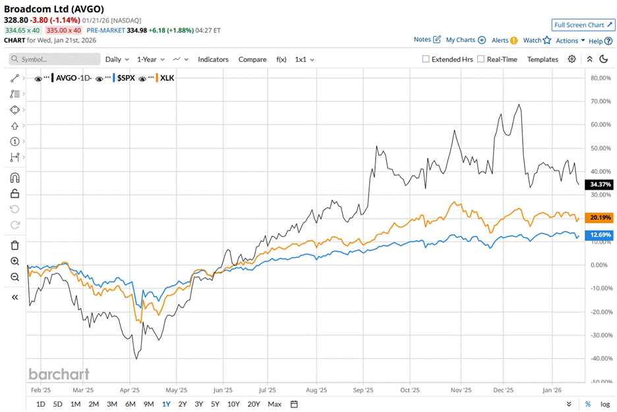The width and height of the screenshot is (617, 412).
Task: Toggle $SPX series visibility eye
Action: tap(99, 79)
